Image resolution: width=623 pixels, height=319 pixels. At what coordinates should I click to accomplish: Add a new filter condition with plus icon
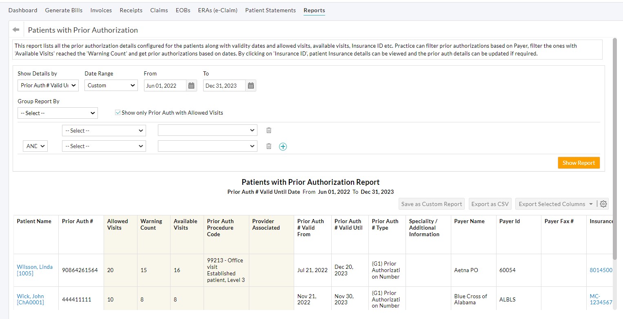pyautogui.click(x=283, y=146)
